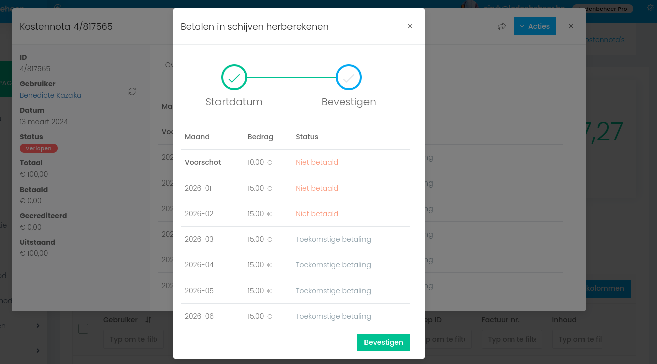Close the Kostennota 4/817565 panel
Viewport: 657px width, 364px height.
coord(571,26)
